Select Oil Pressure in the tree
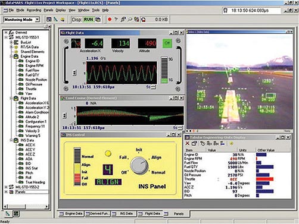This screenshot has height=224, width=299. 34,84
